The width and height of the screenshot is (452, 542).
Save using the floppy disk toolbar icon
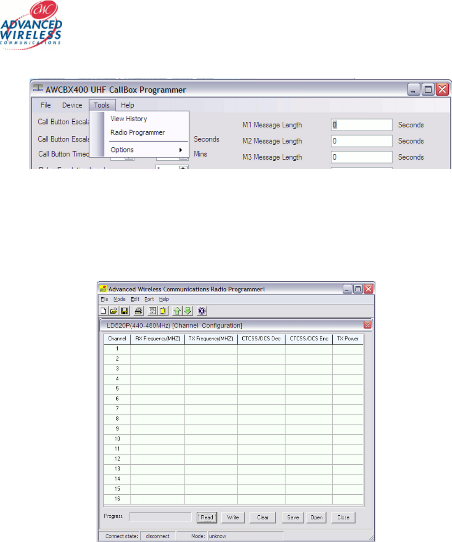point(124,311)
